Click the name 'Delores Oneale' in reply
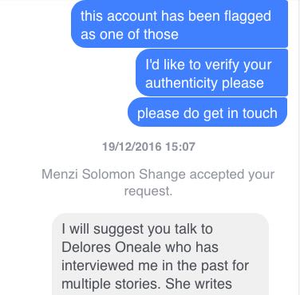The width and height of the screenshot is (300, 295). 112,247
